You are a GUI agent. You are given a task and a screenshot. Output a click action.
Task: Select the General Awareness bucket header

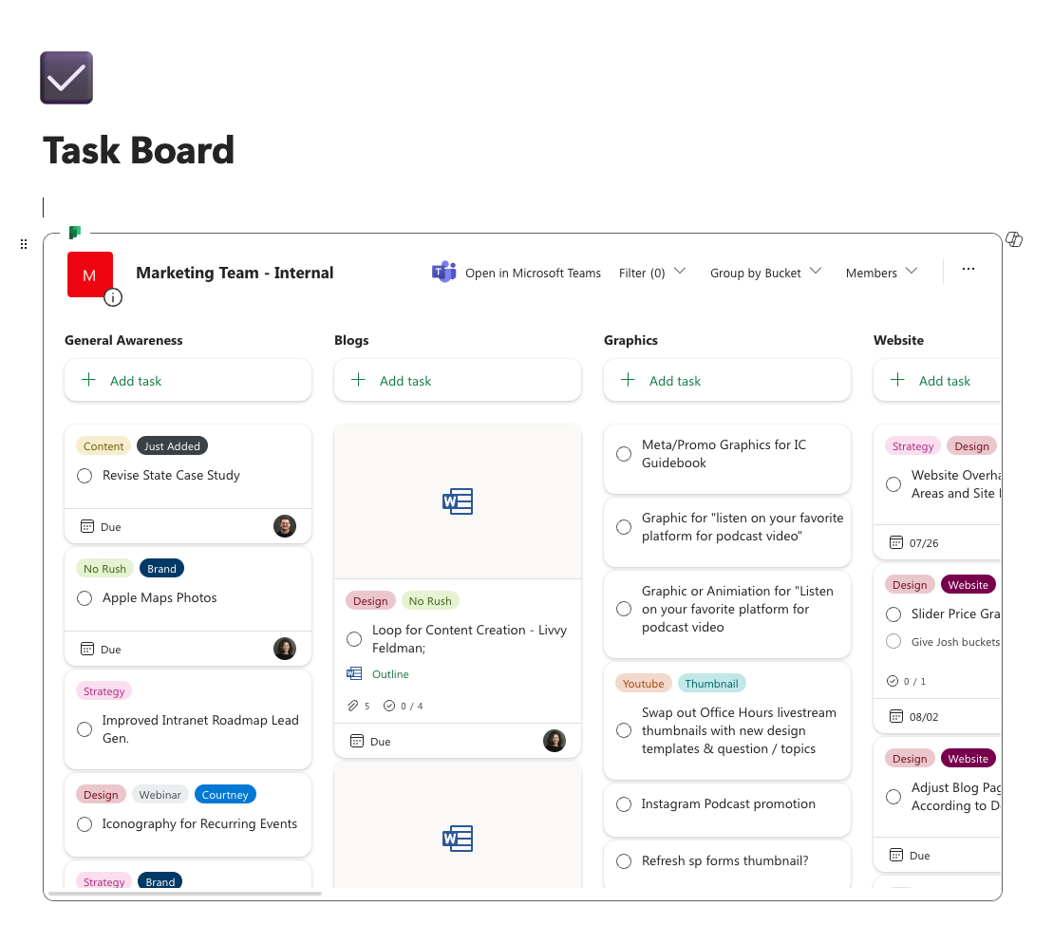(123, 340)
